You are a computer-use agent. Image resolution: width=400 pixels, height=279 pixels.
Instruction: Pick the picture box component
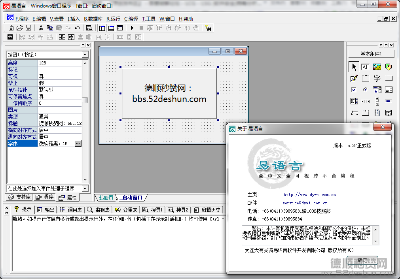[377, 67]
